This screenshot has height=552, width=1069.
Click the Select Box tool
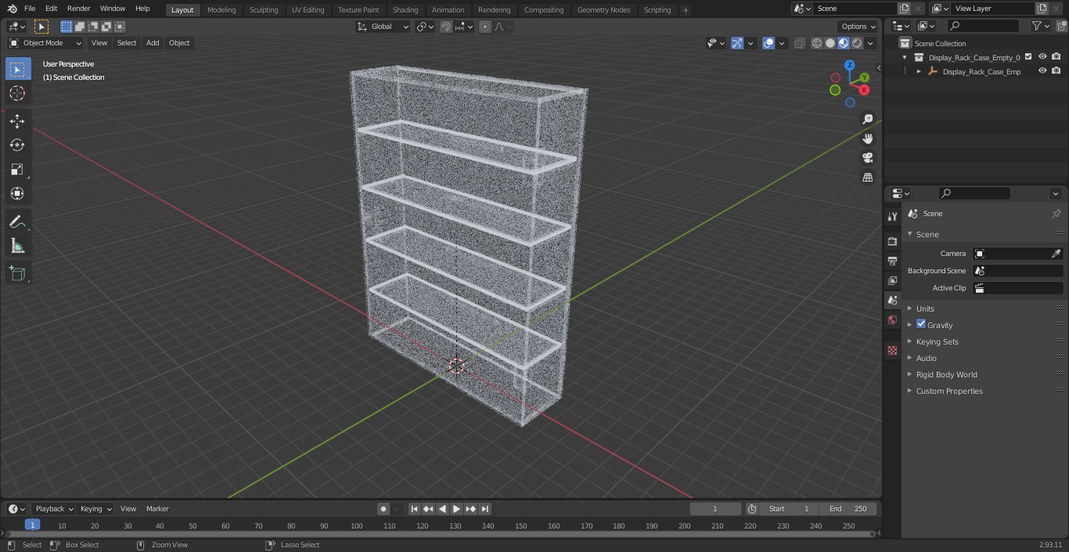(x=17, y=69)
